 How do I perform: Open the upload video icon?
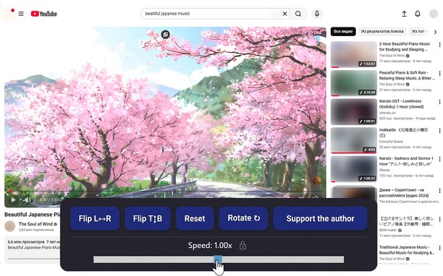click(405, 14)
